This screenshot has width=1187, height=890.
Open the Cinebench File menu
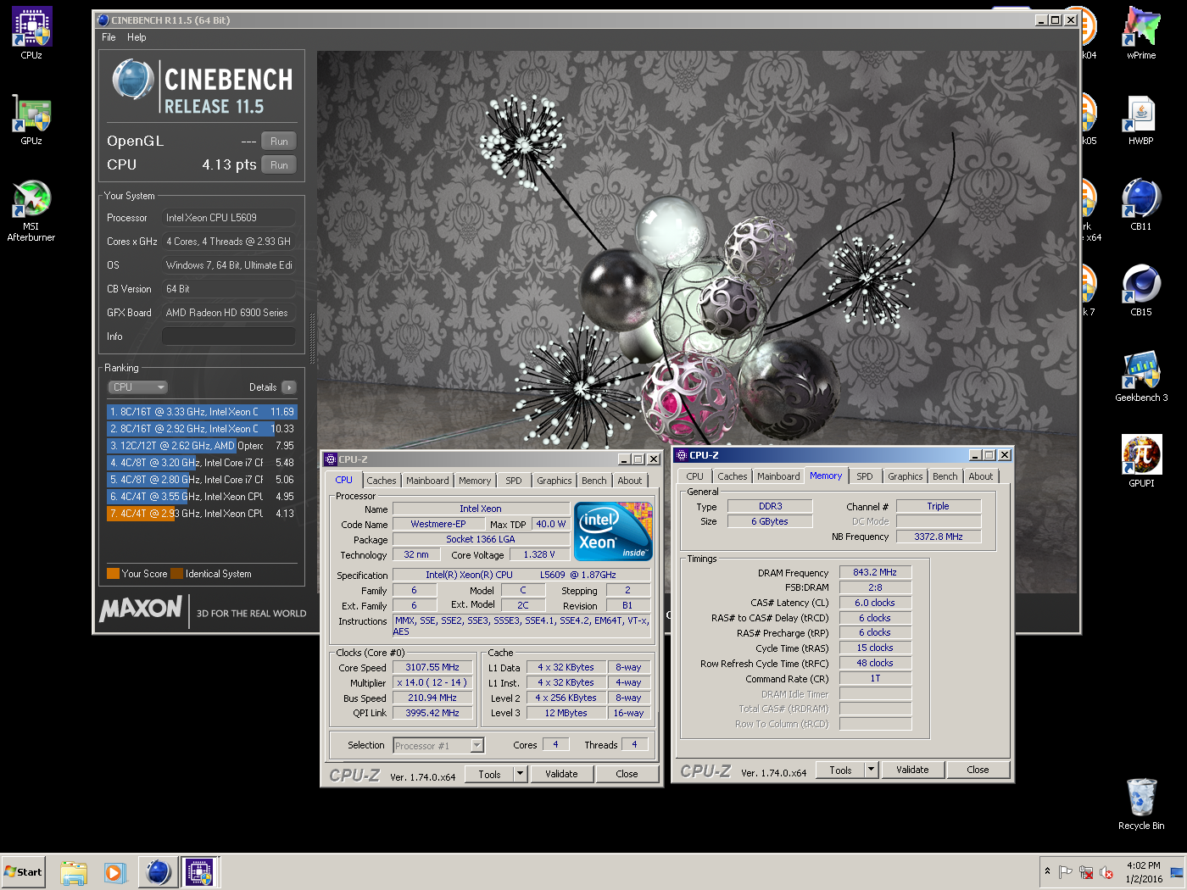point(109,37)
